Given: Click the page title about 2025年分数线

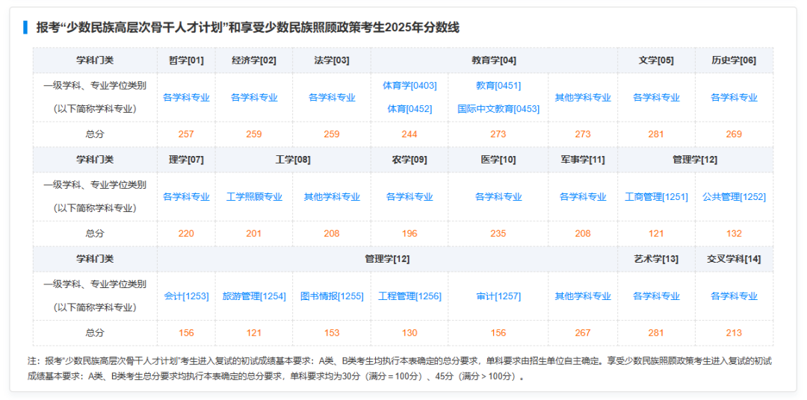Looking at the screenshot, I should [247, 28].
